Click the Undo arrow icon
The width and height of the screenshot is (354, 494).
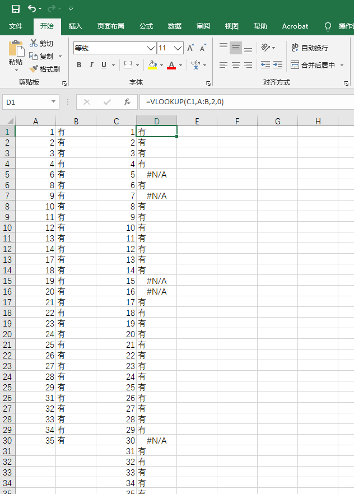pos(32,8)
